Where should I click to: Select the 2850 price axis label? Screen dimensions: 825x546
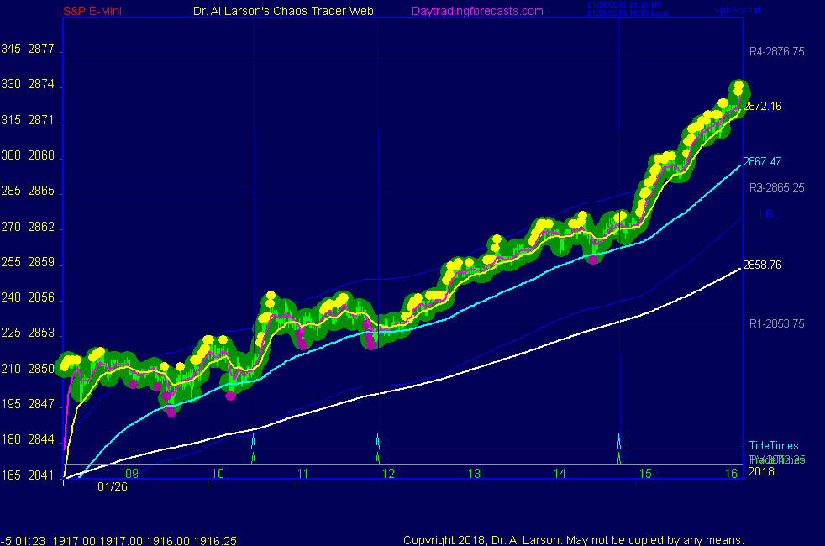pos(41,369)
